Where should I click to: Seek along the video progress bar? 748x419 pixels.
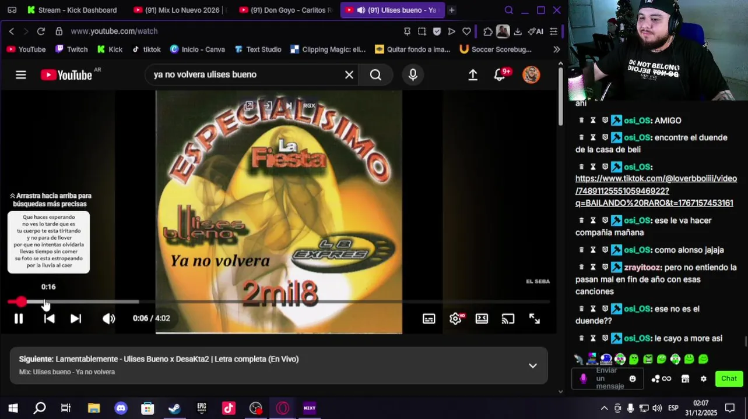[279, 301]
